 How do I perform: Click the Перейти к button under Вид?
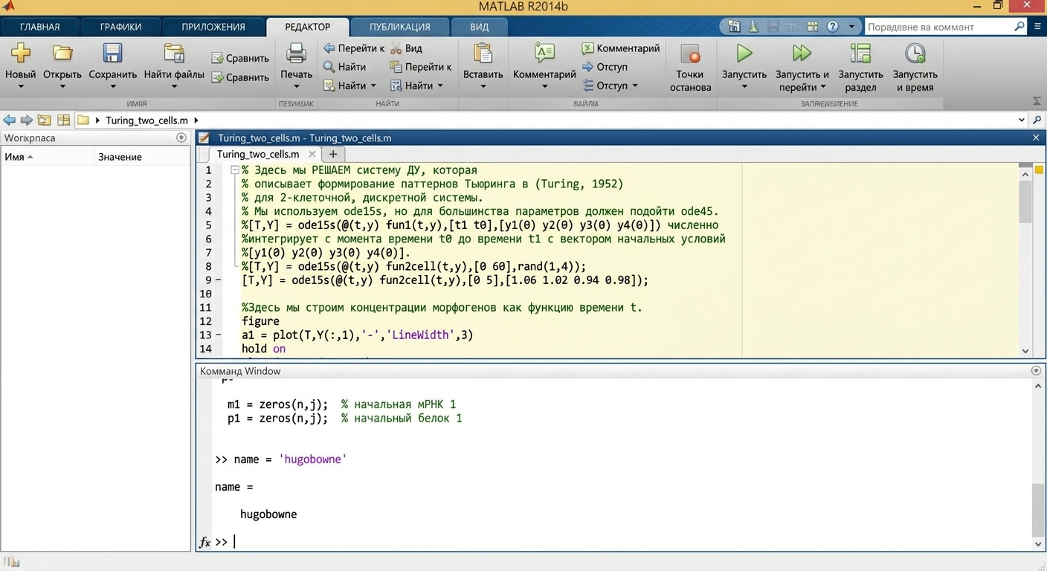pos(421,67)
